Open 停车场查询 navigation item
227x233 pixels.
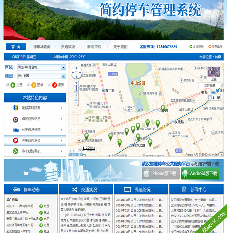(42, 47)
